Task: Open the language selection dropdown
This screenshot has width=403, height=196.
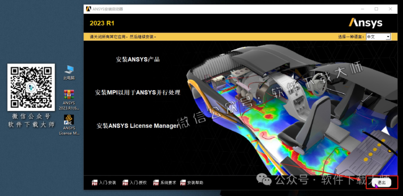Action: point(378,37)
